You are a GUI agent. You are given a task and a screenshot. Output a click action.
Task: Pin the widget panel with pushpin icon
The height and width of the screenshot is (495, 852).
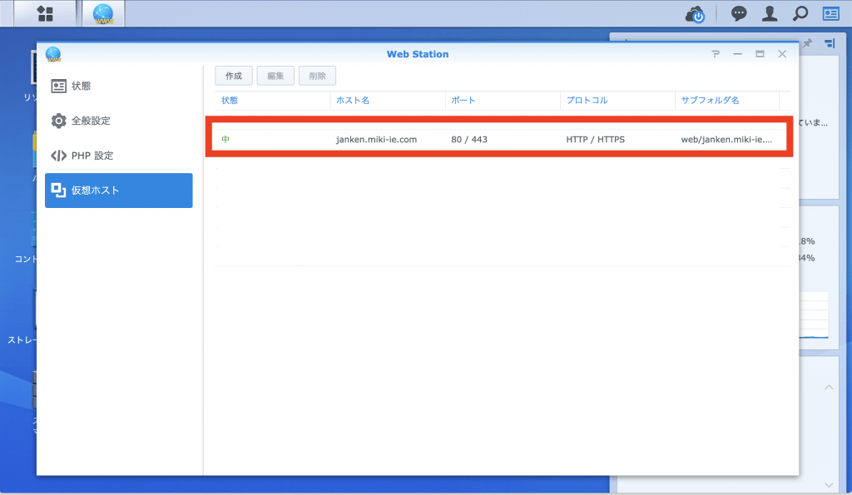click(x=807, y=42)
